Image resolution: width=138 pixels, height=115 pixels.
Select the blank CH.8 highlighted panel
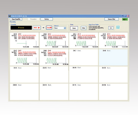113,57
